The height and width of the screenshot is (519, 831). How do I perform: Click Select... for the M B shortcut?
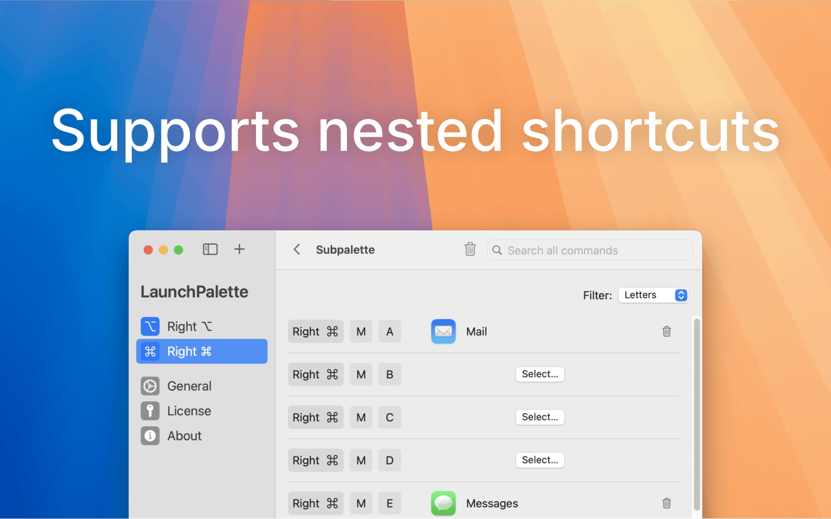click(540, 374)
